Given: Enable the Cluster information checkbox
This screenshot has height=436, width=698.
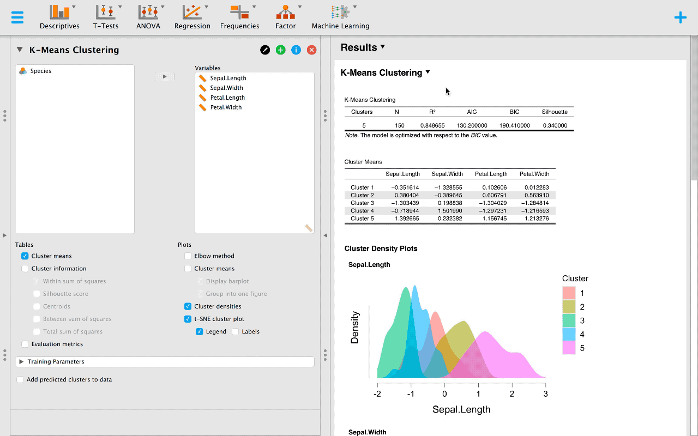Looking at the screenshot, I should (25, 268).
